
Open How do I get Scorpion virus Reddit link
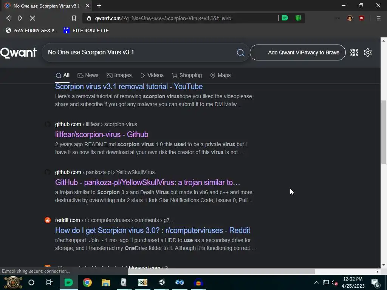[x=153, y=230]
